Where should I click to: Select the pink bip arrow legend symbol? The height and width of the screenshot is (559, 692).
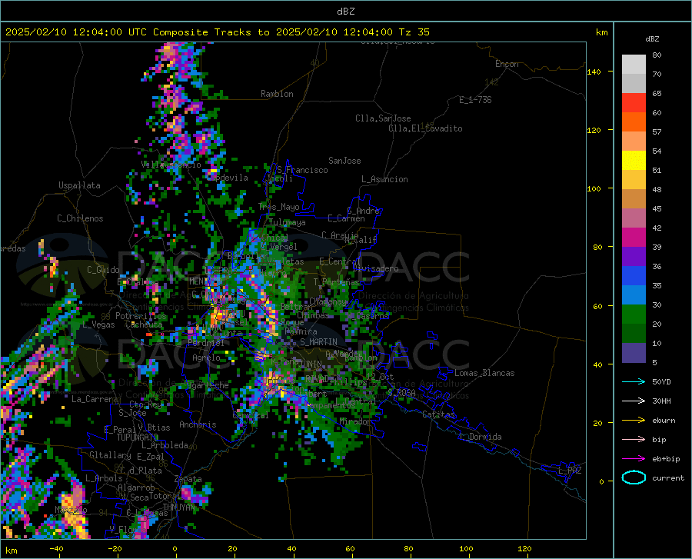point(634,440)
